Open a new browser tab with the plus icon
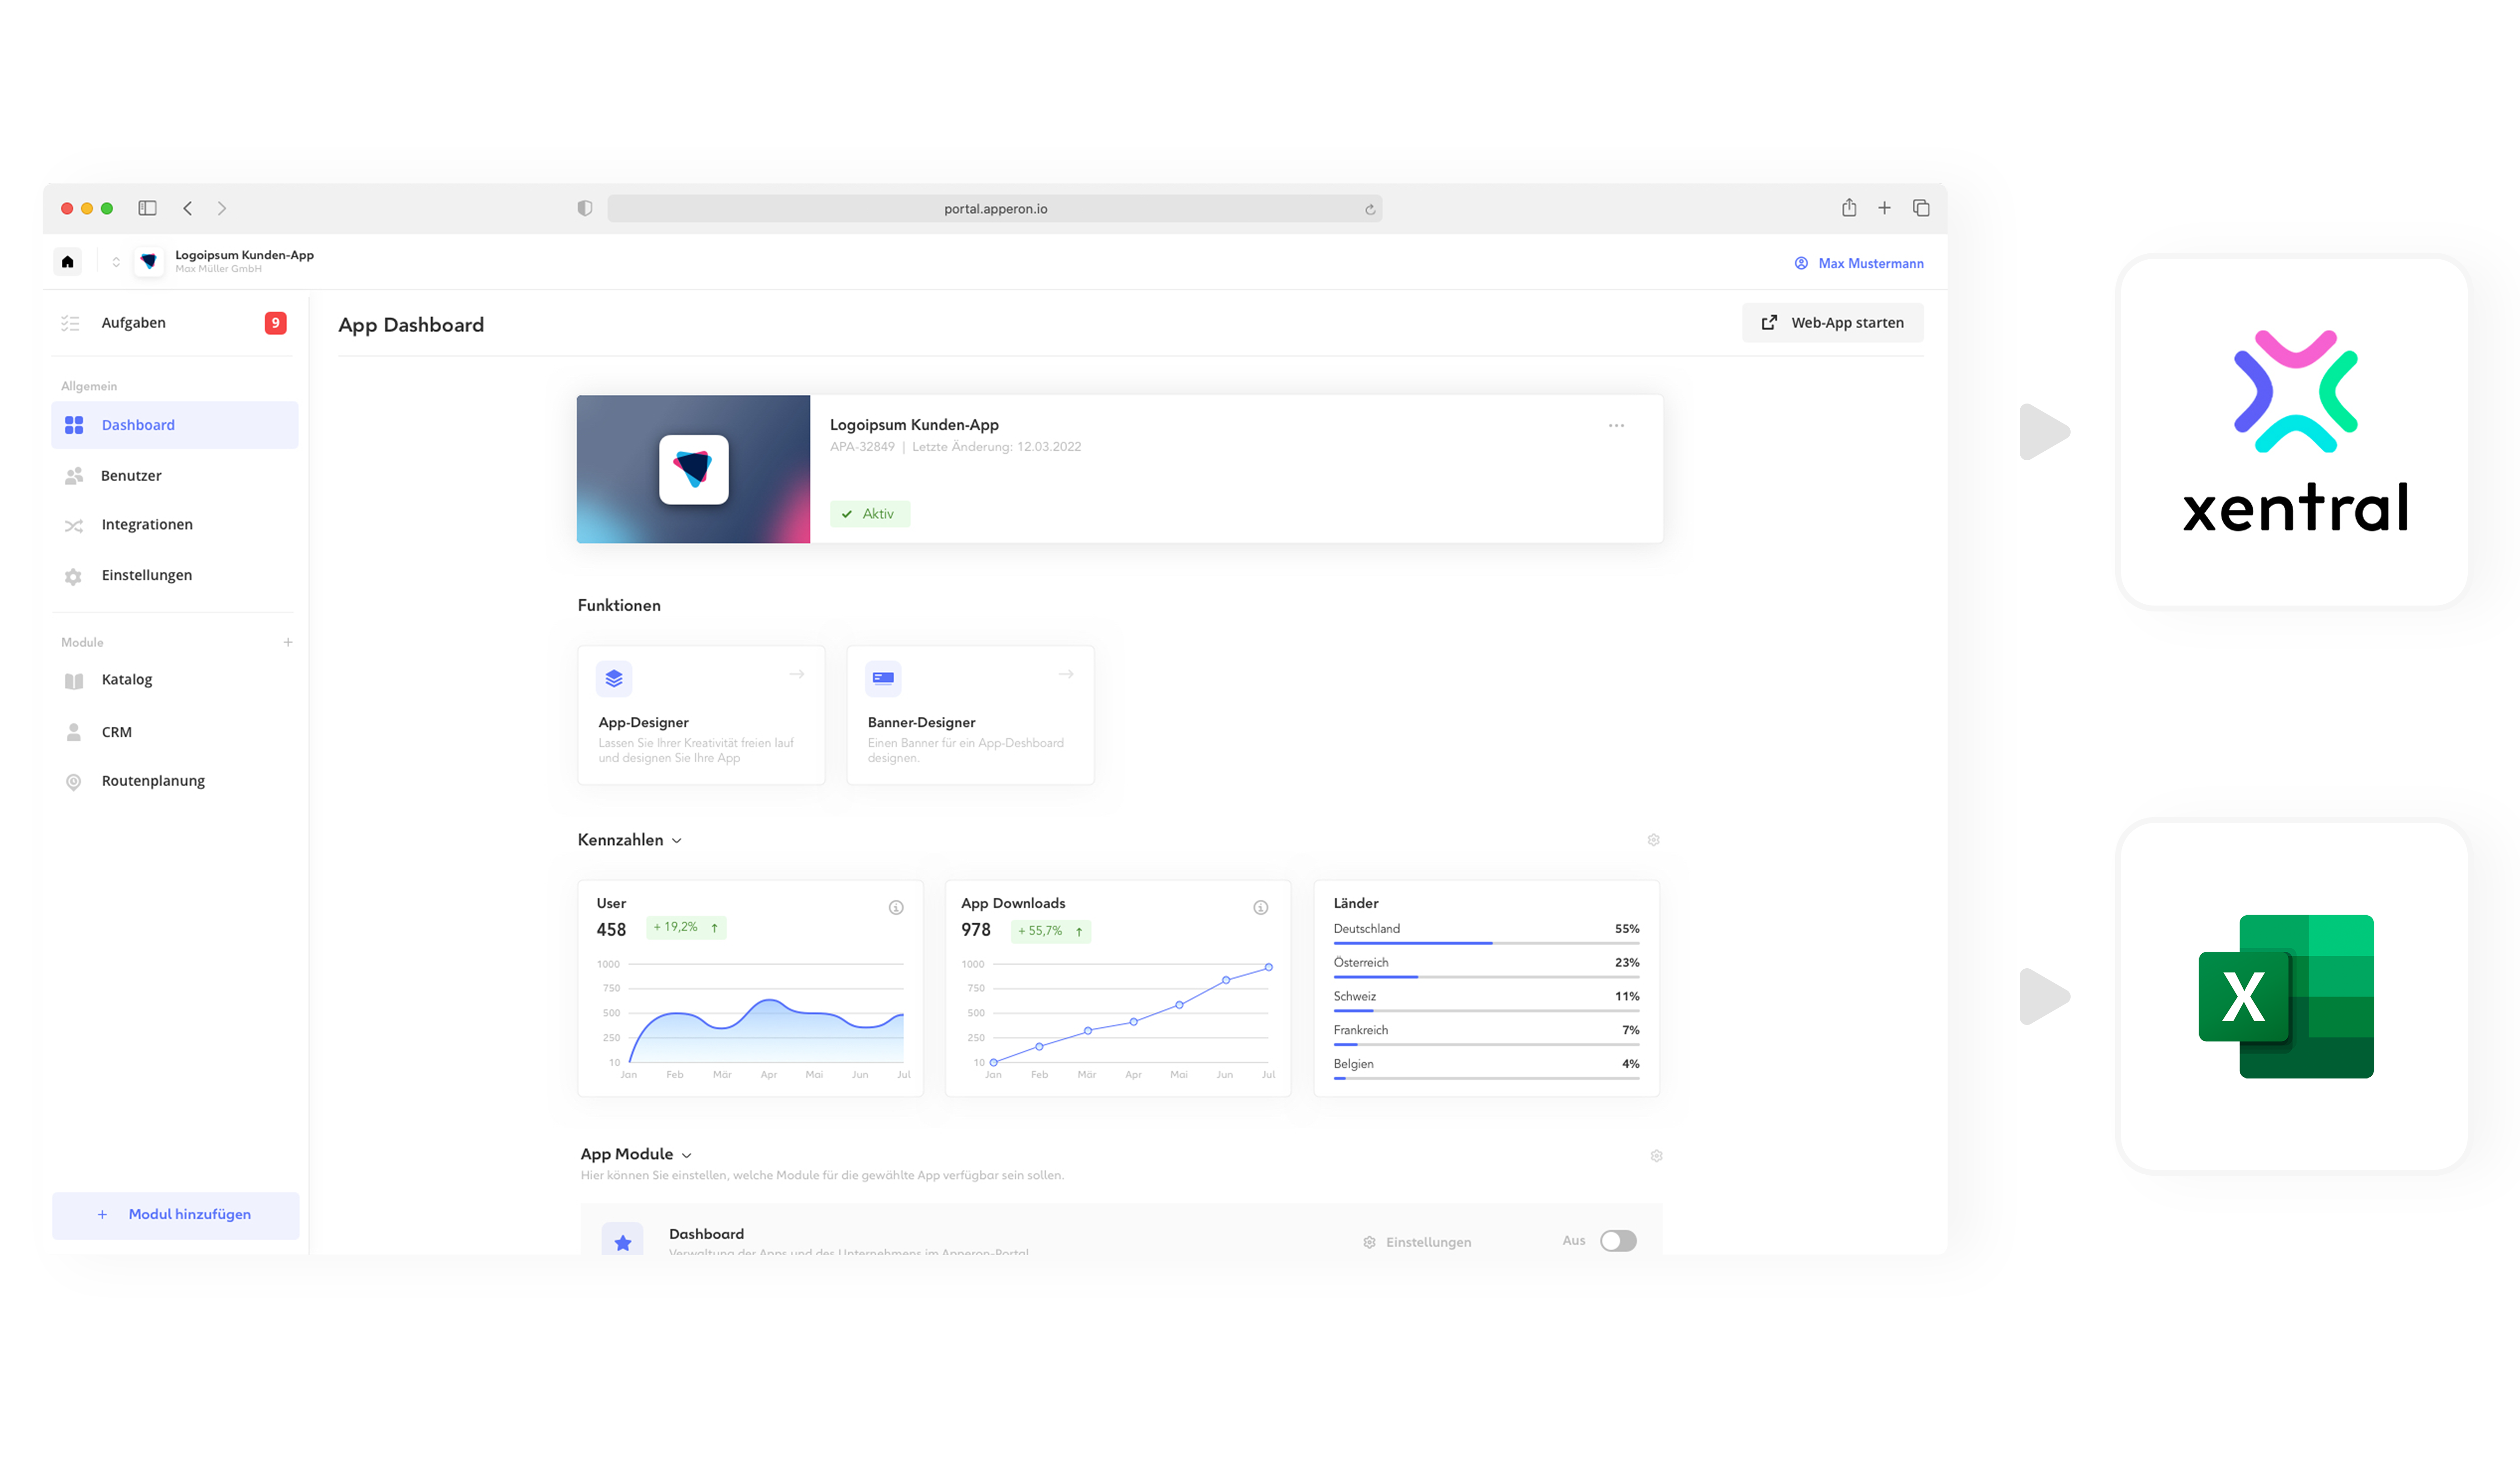 [1884, 208]
